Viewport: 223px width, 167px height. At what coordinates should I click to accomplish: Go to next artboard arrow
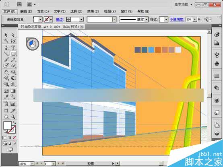(x=59, y=164)
